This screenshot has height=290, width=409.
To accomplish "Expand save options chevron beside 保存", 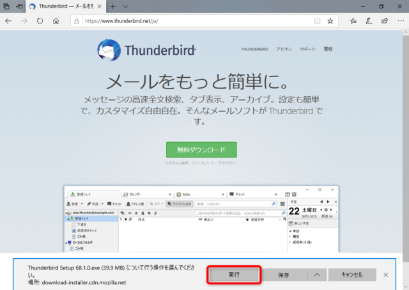I will click(317, 275).
